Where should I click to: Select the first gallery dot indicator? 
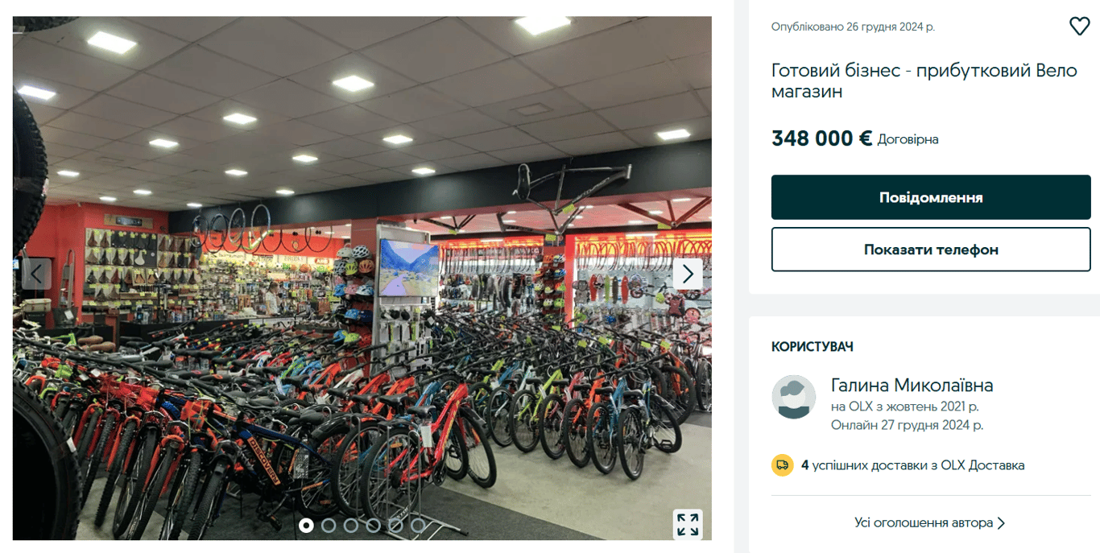point(306,526)
